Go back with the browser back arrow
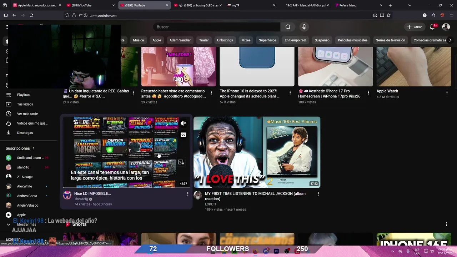Image resolution: width=457 pixels, height=257 pixels. [x=14, y=15]
